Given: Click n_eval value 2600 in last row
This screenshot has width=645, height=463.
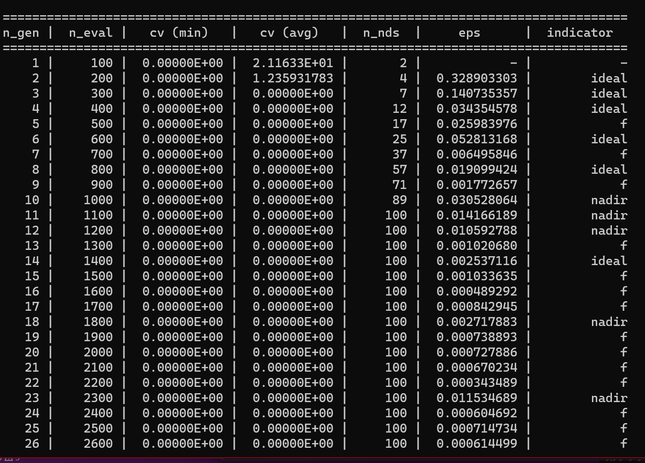Looking at the screenshot, I should click(x=98, y=444).
